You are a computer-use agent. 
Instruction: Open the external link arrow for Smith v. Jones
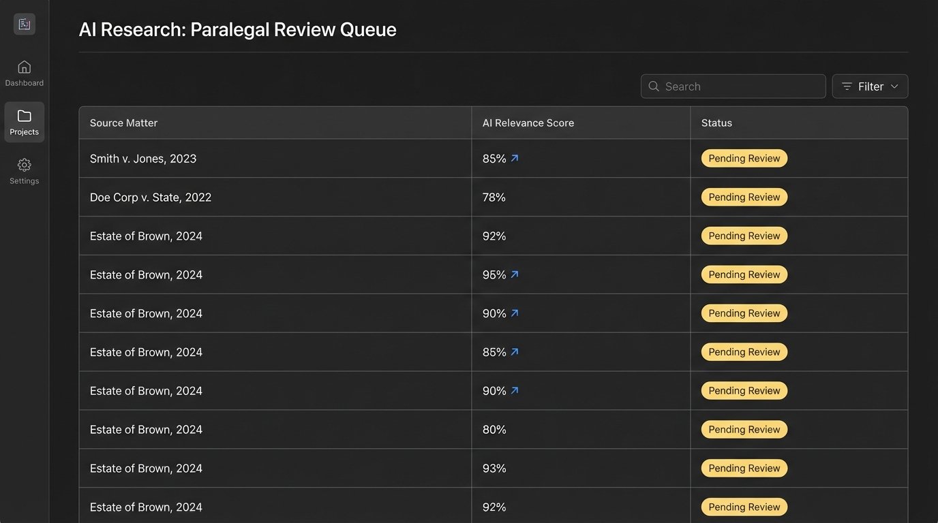515,157
